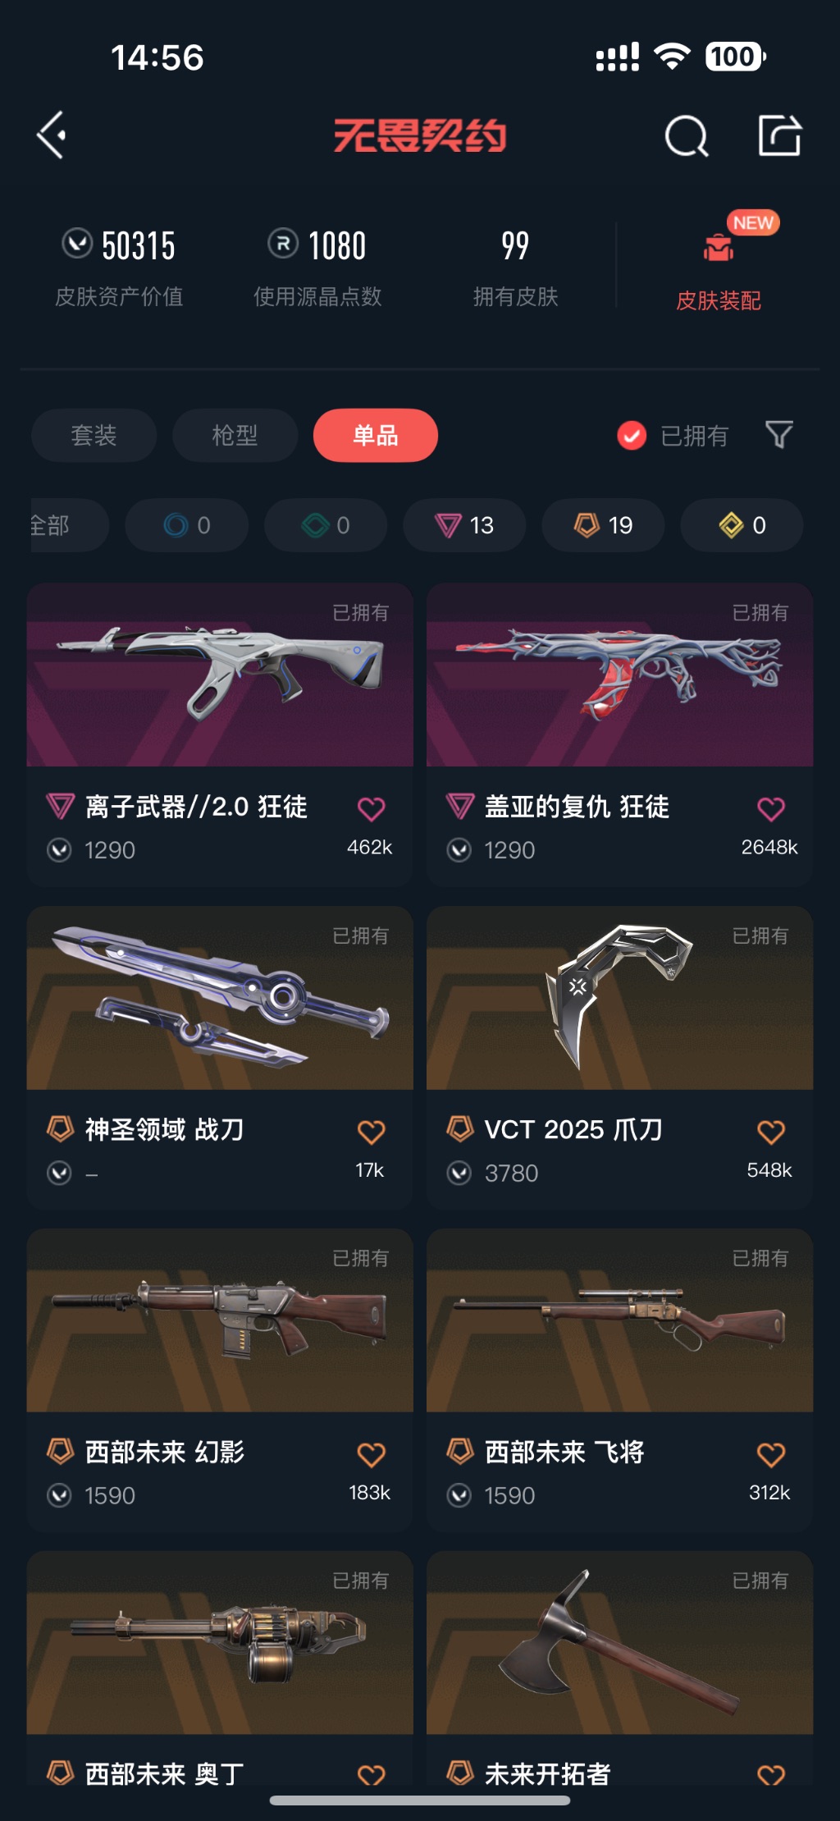Open the filter funnel icon
The width and height of the screenshot is (840, 1821).
click(x=778, y=434)
